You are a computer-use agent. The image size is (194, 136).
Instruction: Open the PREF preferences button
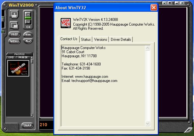coord(14,34)
